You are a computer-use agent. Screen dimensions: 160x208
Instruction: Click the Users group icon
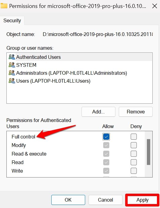click(x=12, y=81)
